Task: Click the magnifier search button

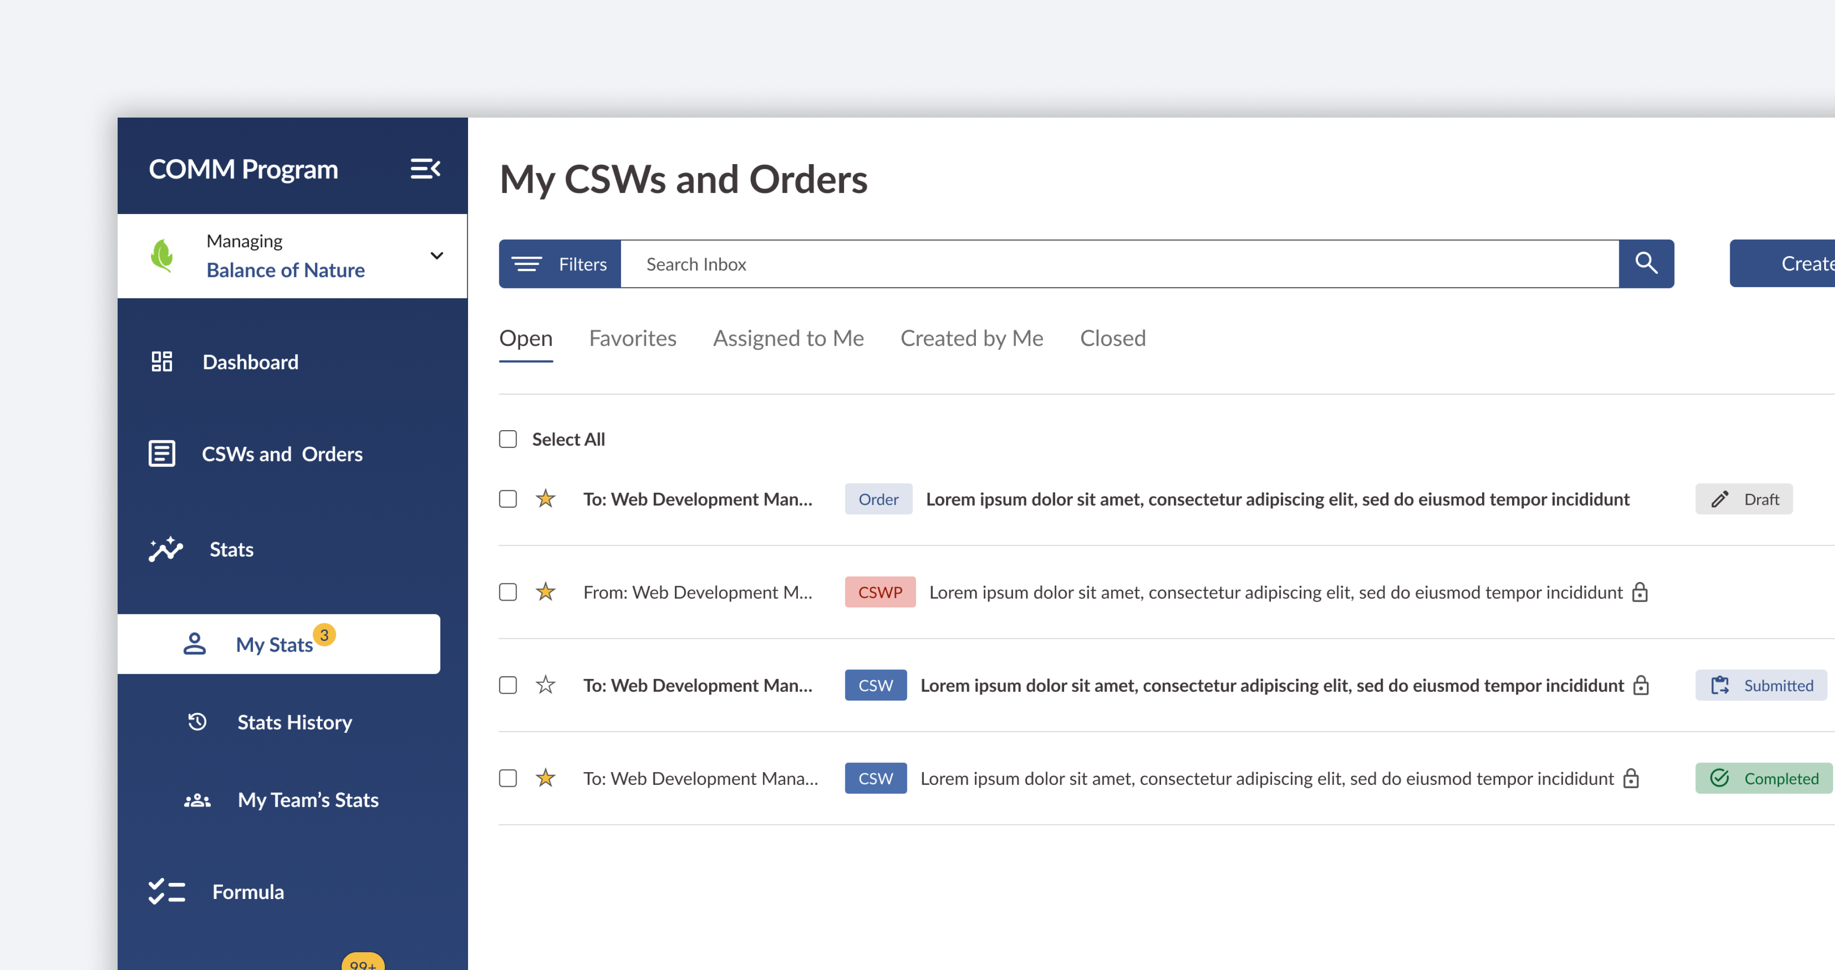Action: 1645,264
